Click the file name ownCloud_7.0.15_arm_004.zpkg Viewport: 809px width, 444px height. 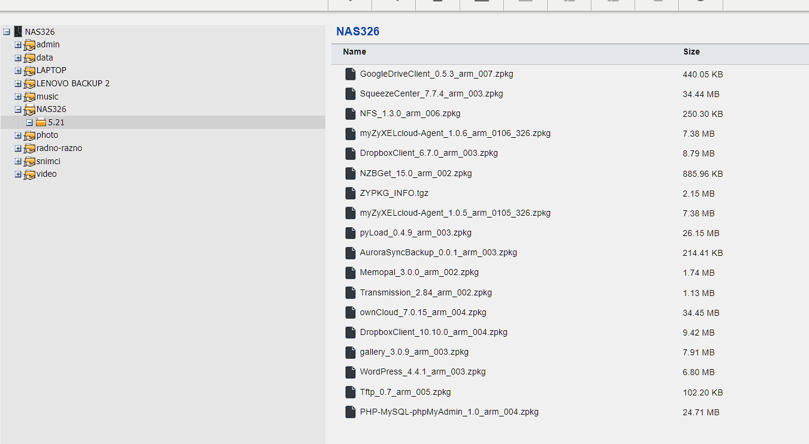[423, 312]
